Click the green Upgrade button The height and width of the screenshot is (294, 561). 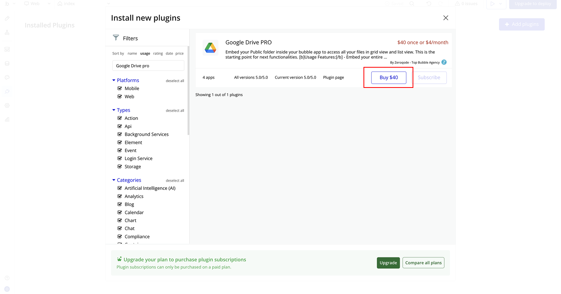click(388, 263)
